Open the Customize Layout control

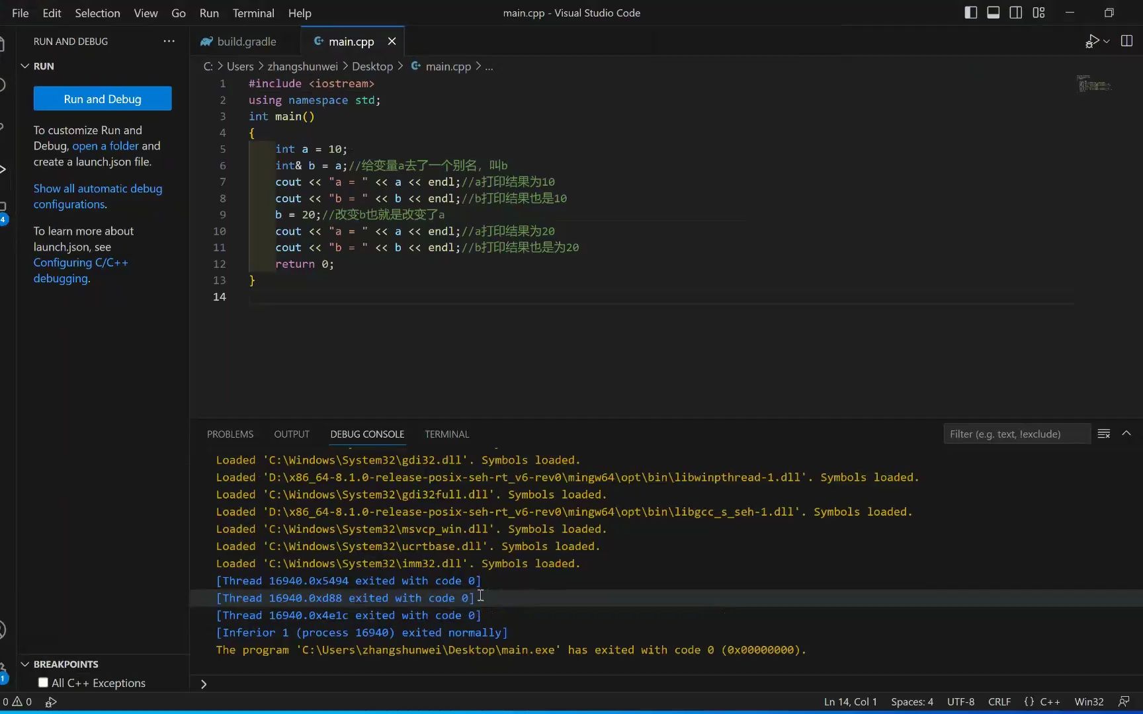(1038, 12)
